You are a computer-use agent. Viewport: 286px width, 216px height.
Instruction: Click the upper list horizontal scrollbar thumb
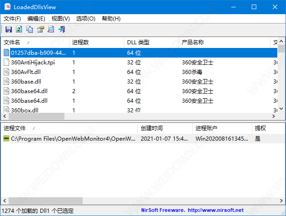click(x=37, y=116)
